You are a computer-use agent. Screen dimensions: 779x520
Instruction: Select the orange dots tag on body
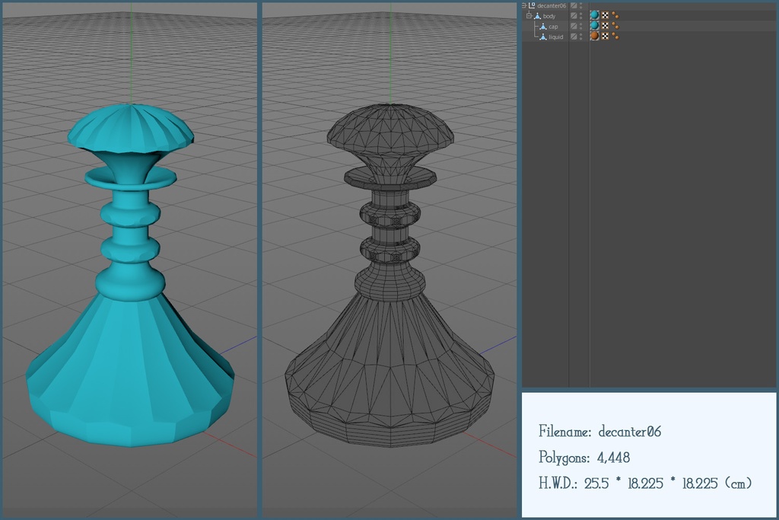coord(615,15)
